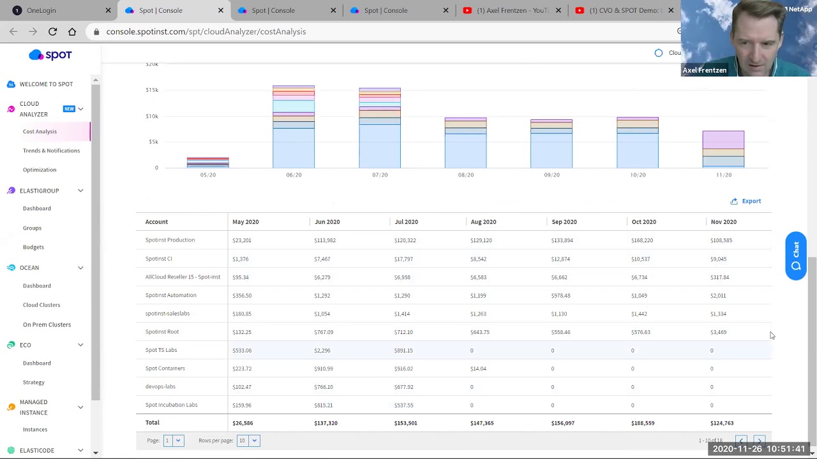817x459 pixels.
Task: Open the Chat widget
Action: pos(796,256)
